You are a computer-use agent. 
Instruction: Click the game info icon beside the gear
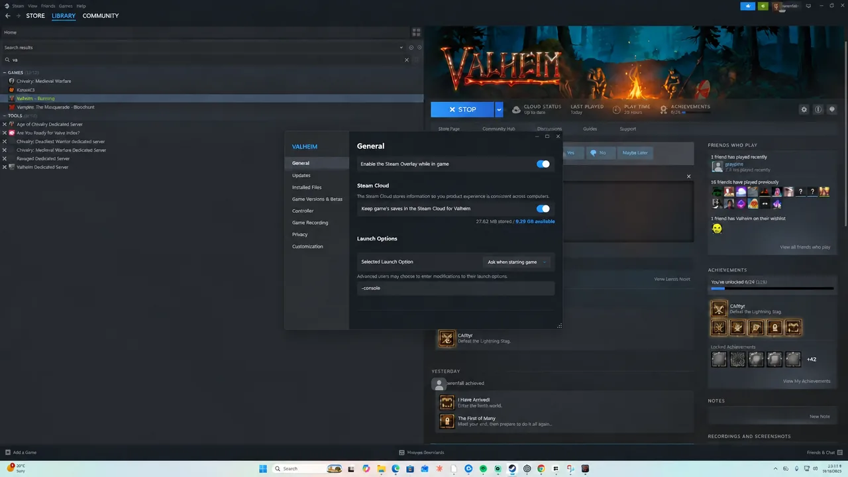pyautogui.click(x=818, y=109)
